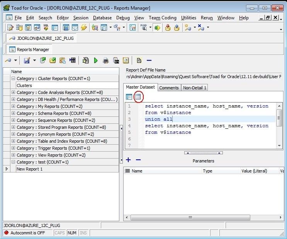This screenshot has width=287, height=239.
Task: Click the SQL editor scroll down arrow
Action: point(279,146)
